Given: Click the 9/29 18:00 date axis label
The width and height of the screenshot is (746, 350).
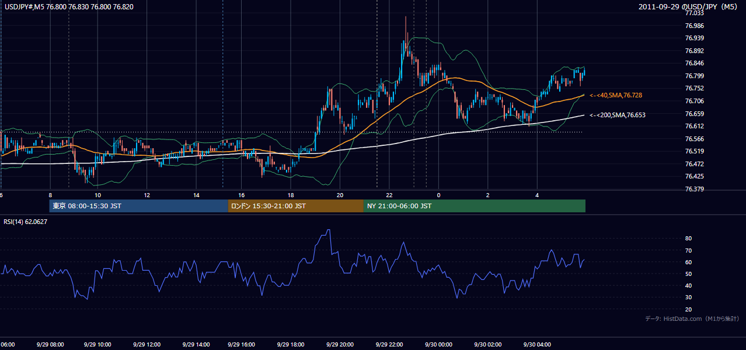Looking at the screenshot, I should [291, 344].
